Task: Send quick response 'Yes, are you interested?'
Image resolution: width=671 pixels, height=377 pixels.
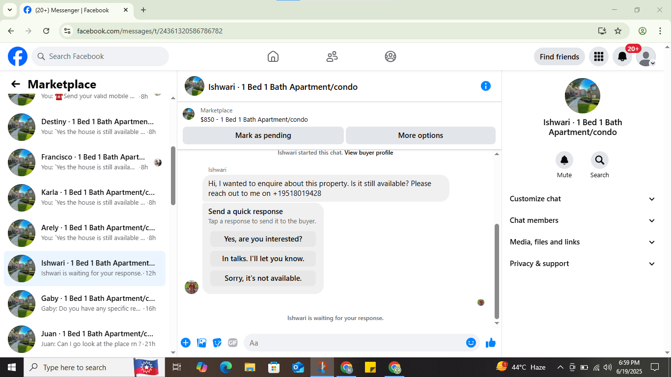Action: click(263, 239)
